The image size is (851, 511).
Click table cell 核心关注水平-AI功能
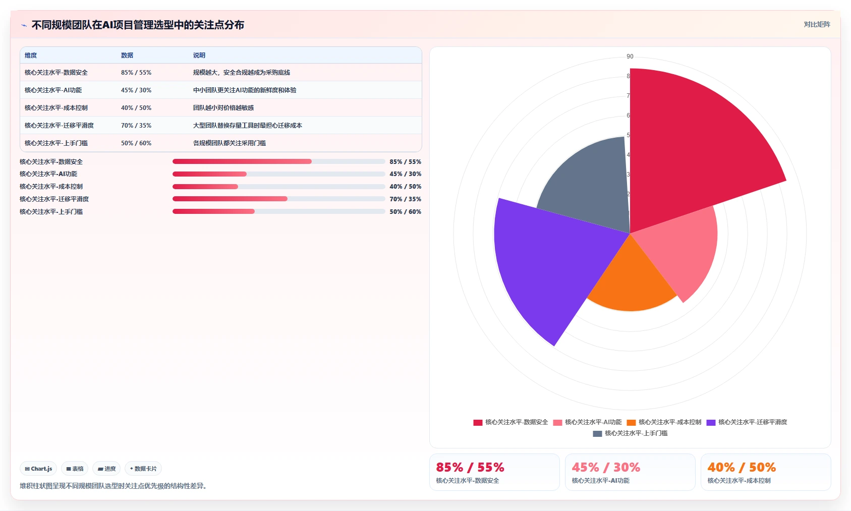coord(53,90)
